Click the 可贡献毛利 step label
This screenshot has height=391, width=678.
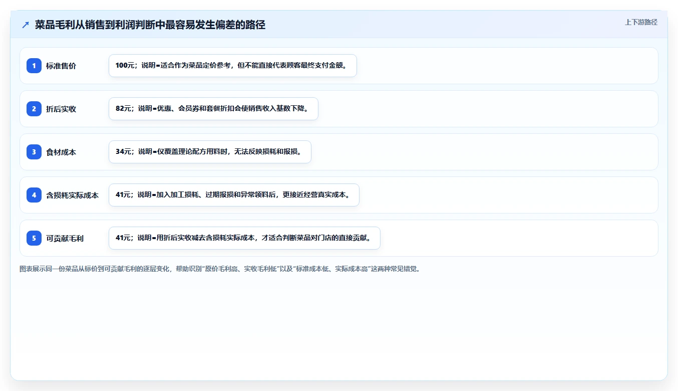point(65,238)
